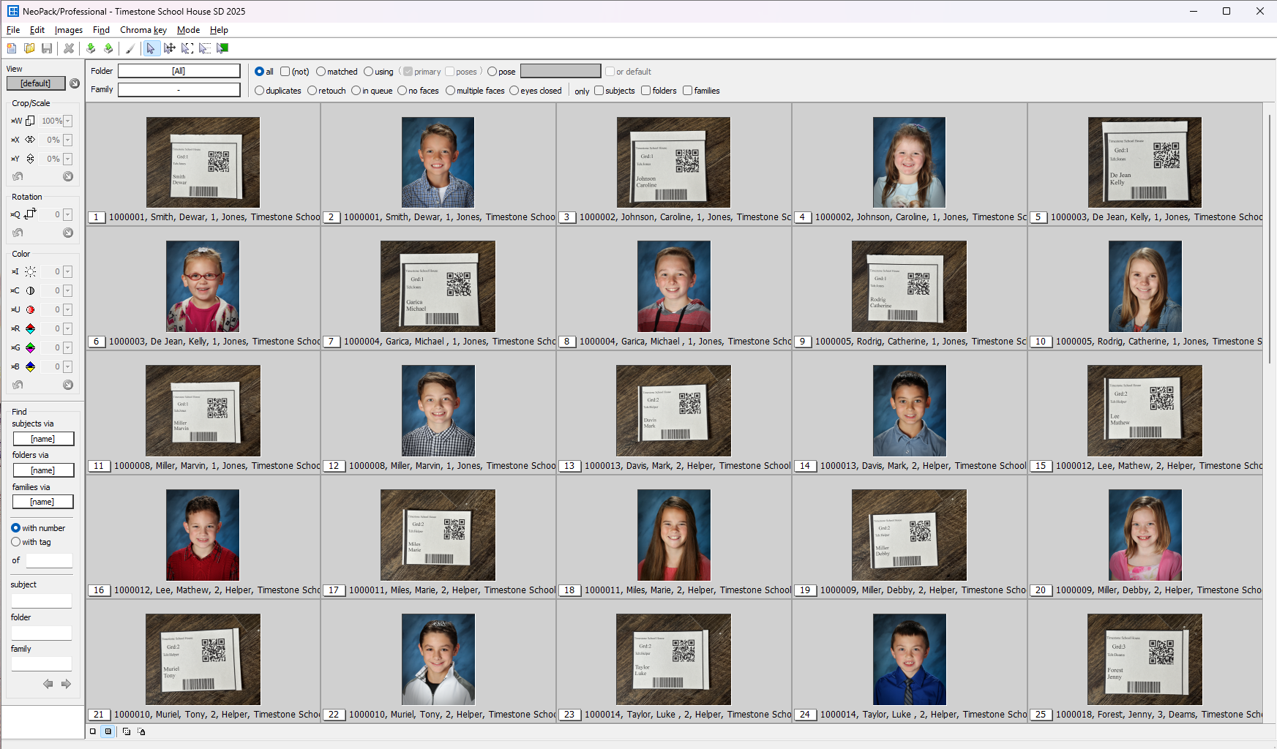Select thumbnail 2 Smith, Dewar portrait
The height and width of the screenshot is (749, 1277).
[x=438, y=162]
